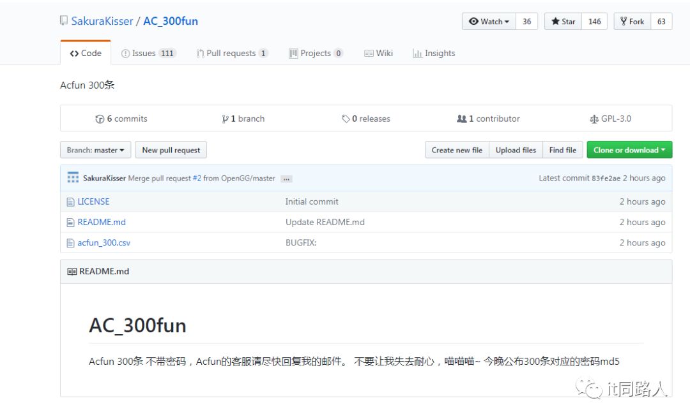Click the New pull request button
The width and height of the screenshot is (690, 419).
coord(171,150)
